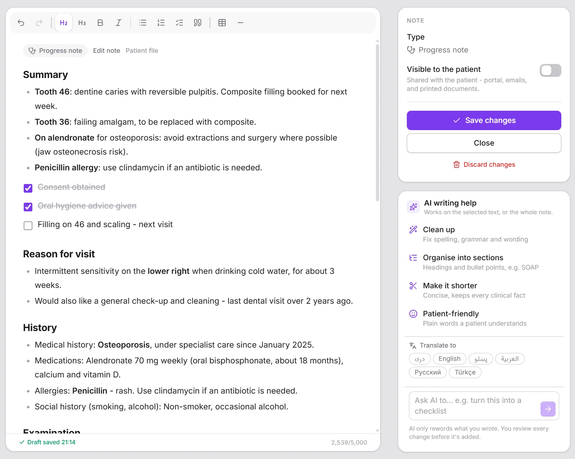Uncheck Oral hygiene advice given checkbox
Image resolution: width=575 pixels, height=459 pixels.
pyautogui.click(x=28, y=207)
